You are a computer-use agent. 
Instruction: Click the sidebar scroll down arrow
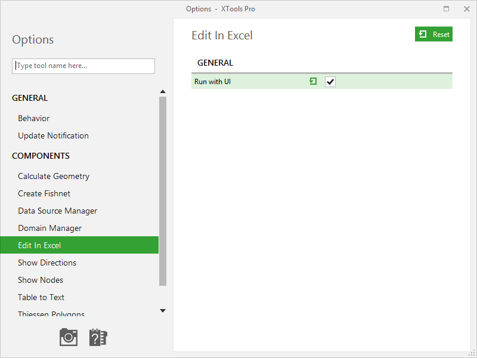163,310
